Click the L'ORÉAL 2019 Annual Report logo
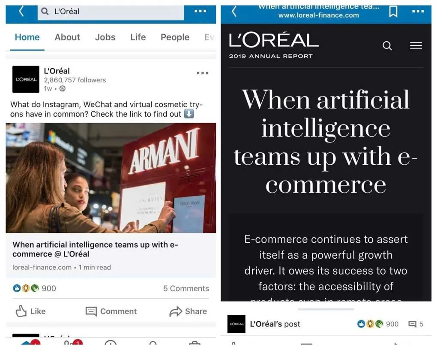Image resolution: width=437 pixels, height=350 pixels. pyautogui.click(x=274, y=45)
